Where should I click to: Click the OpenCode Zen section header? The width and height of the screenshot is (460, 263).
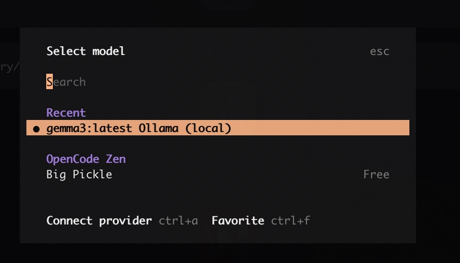86,159
